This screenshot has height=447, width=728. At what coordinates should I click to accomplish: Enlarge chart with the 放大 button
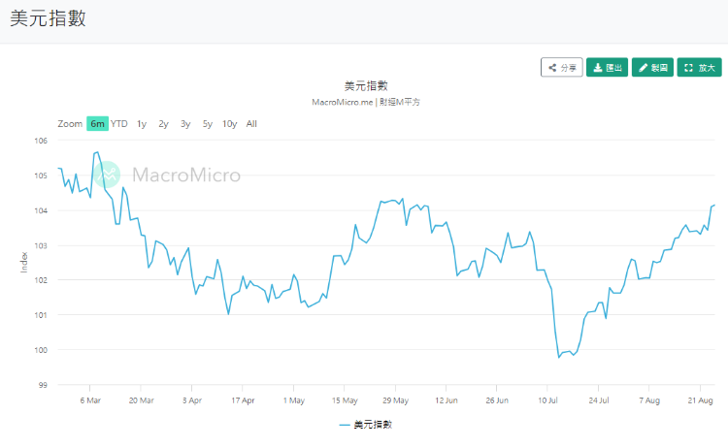[x=699, y=68]
